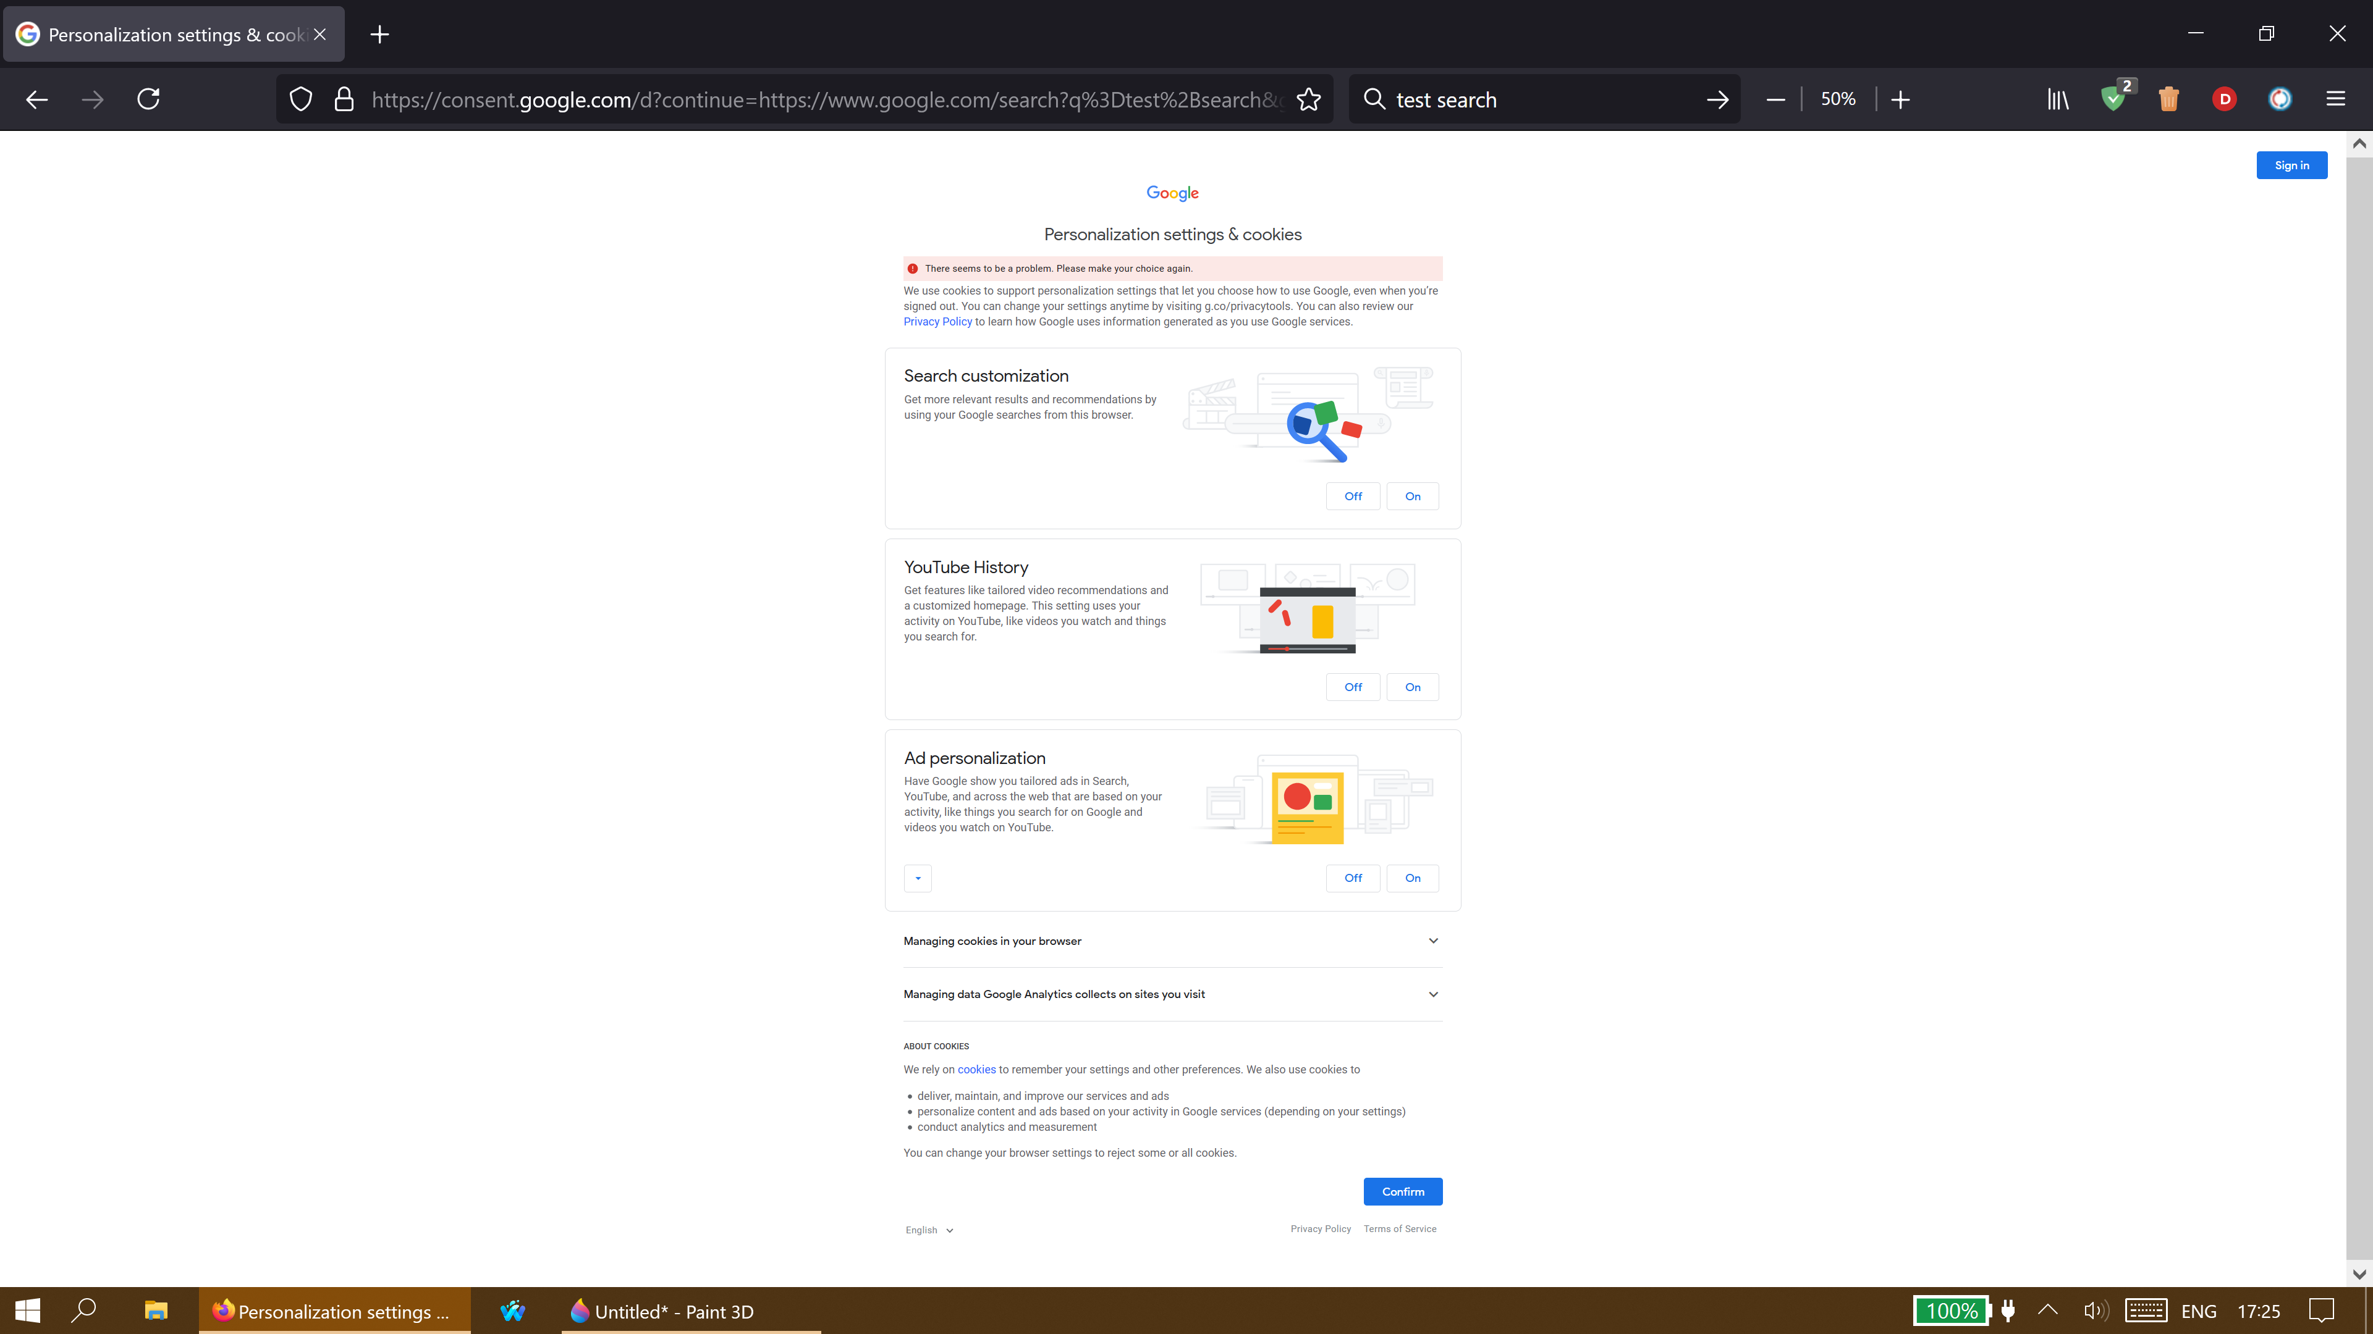
Task: Open the cookies link under About Cookies
Action: click(976, 1070)
